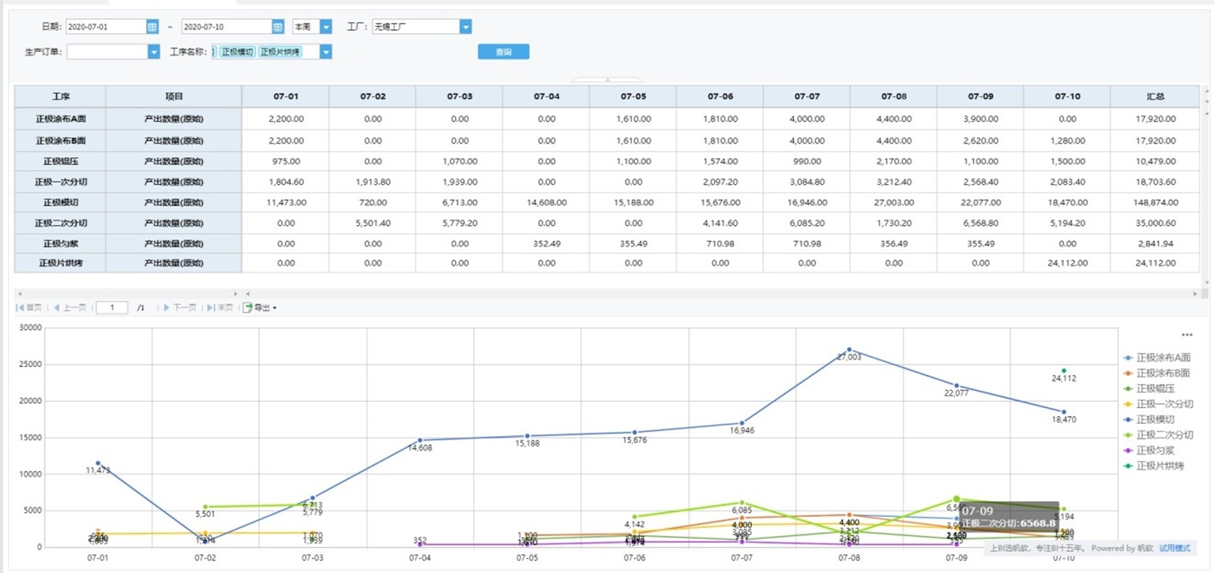Go to previous page 上一页
Viewport: 1214px width, 573px height.
70,308
